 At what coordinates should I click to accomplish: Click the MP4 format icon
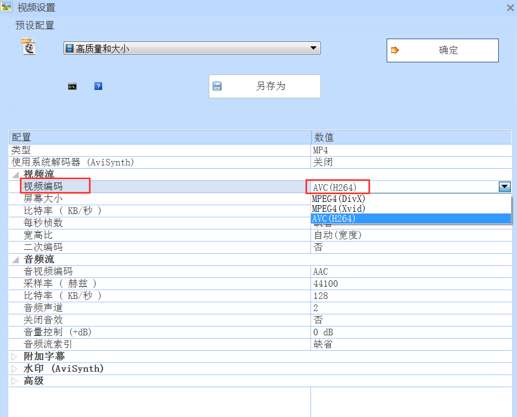pos(28,47)
